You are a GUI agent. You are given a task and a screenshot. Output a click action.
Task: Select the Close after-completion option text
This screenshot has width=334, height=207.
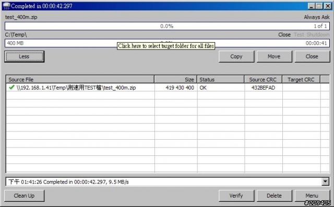[x=284, y=35]
